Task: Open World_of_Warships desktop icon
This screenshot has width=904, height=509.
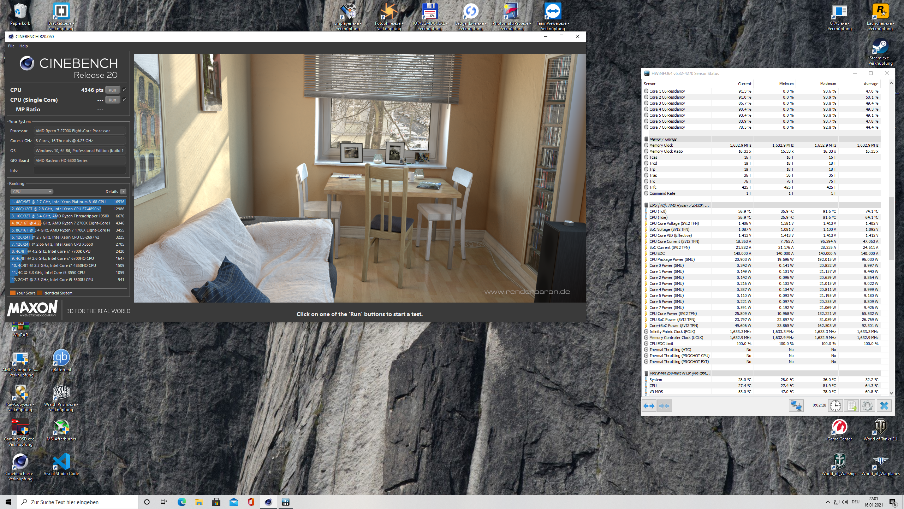Action: pos(839,465)
